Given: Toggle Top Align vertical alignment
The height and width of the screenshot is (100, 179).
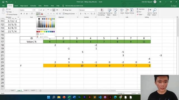Looking at the screenshot, I should tap(48, 10).
